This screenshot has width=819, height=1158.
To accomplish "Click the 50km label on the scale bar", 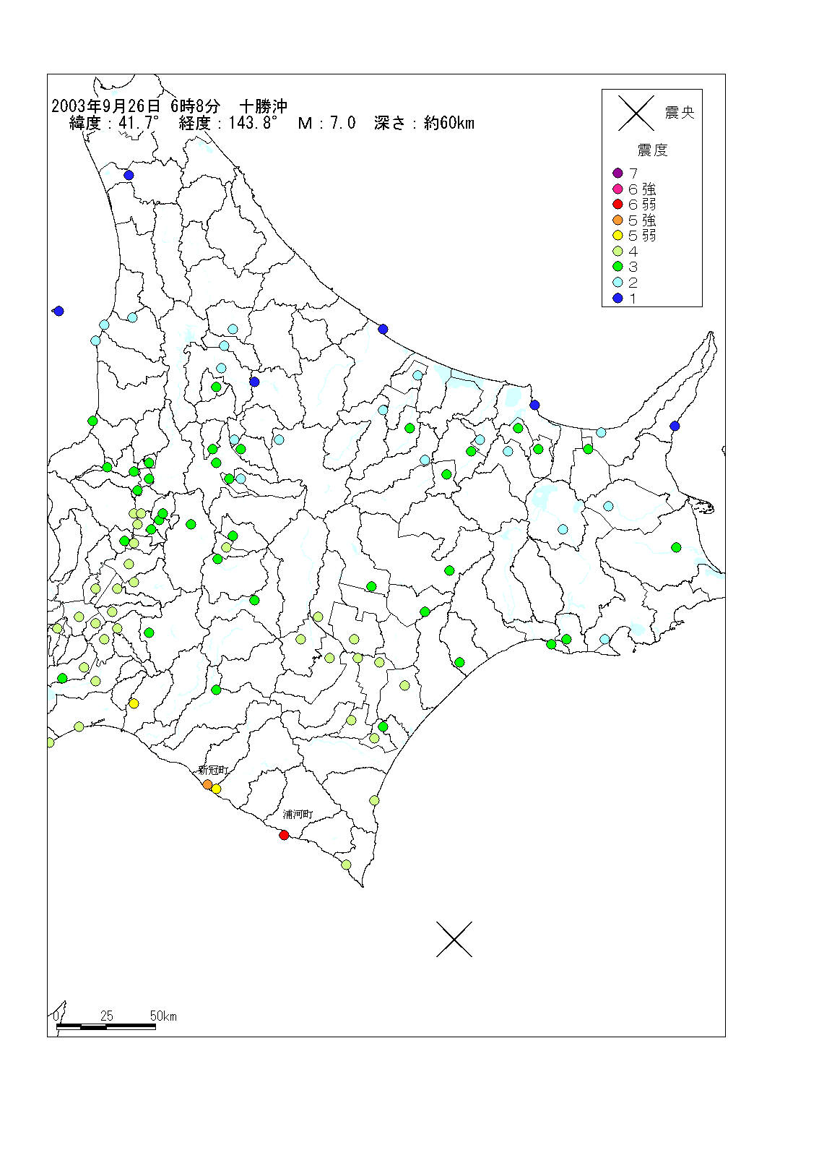I will coord(163,1016).
